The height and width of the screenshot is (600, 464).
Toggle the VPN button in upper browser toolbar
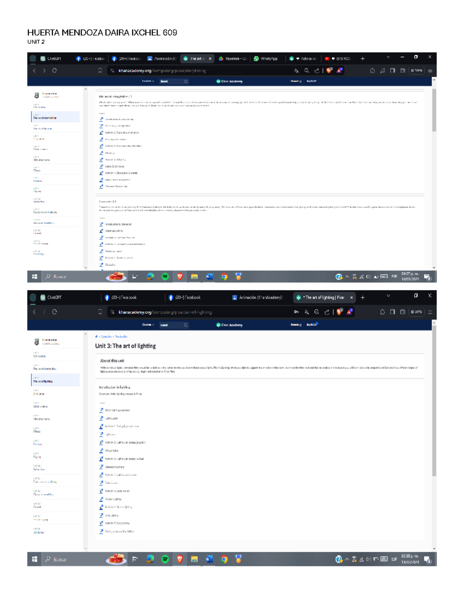[x=416, y=71]
